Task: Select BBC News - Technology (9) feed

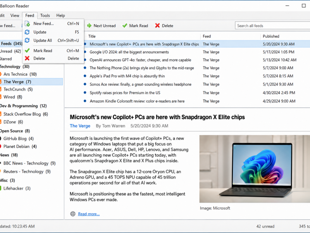Action: tap(29, 163)
